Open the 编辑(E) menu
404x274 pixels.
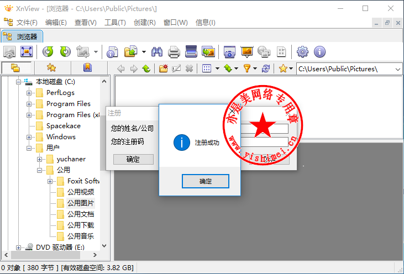pyautogui.click(x=56, y=23)
